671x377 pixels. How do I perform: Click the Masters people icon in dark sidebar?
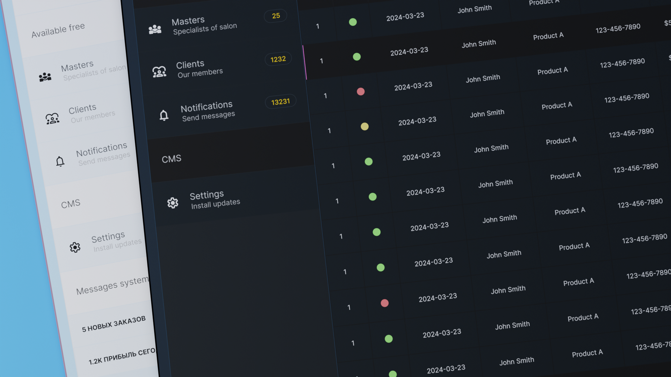pyautogui.click(x=155, y=29)
